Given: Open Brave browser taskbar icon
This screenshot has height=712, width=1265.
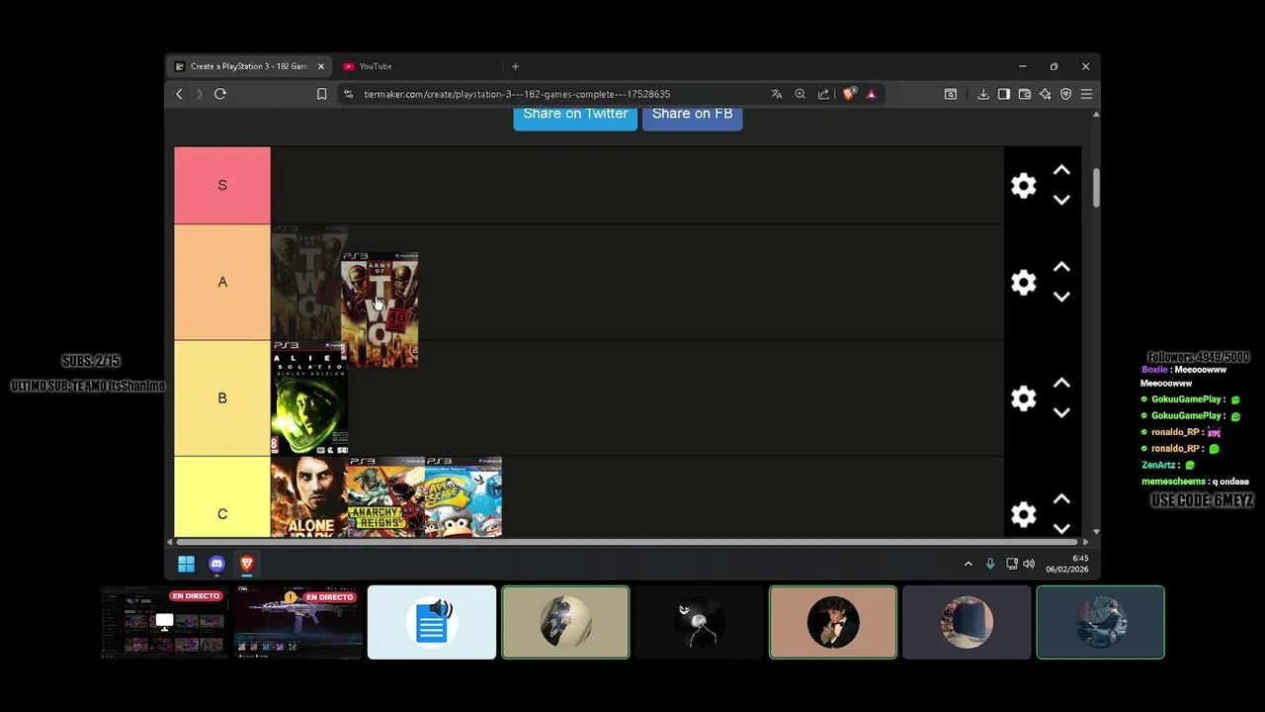Looking at the screenshot, I should [x=247, y=564].
